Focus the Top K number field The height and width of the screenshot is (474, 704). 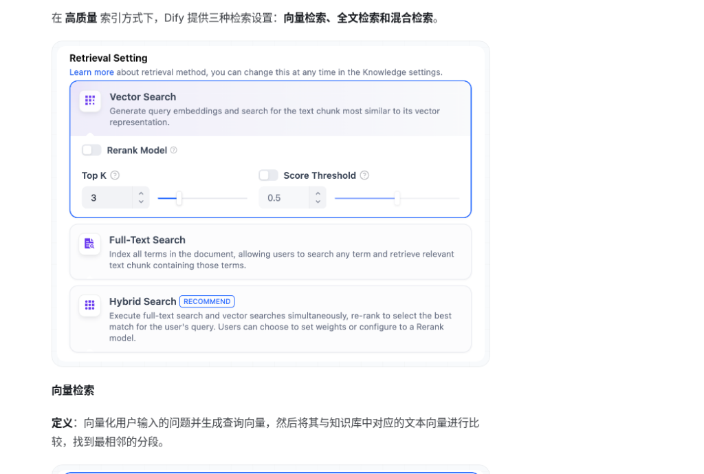pyautogui.click(x=108, y=197)
